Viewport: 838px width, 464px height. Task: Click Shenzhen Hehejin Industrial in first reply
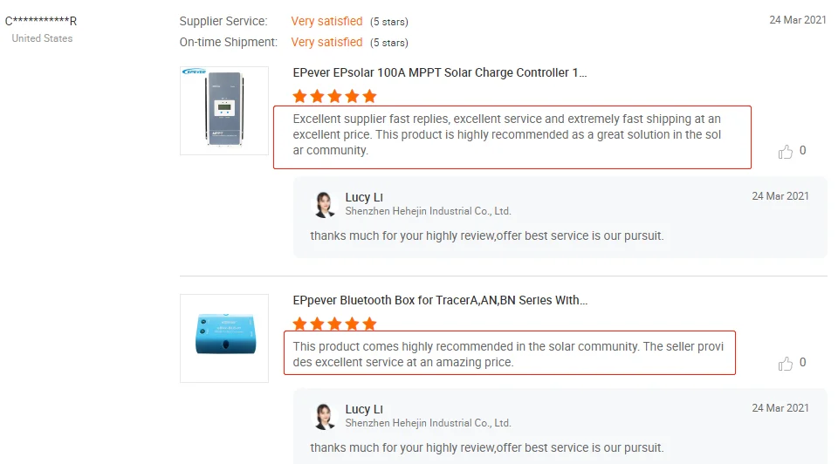[428, 211]
